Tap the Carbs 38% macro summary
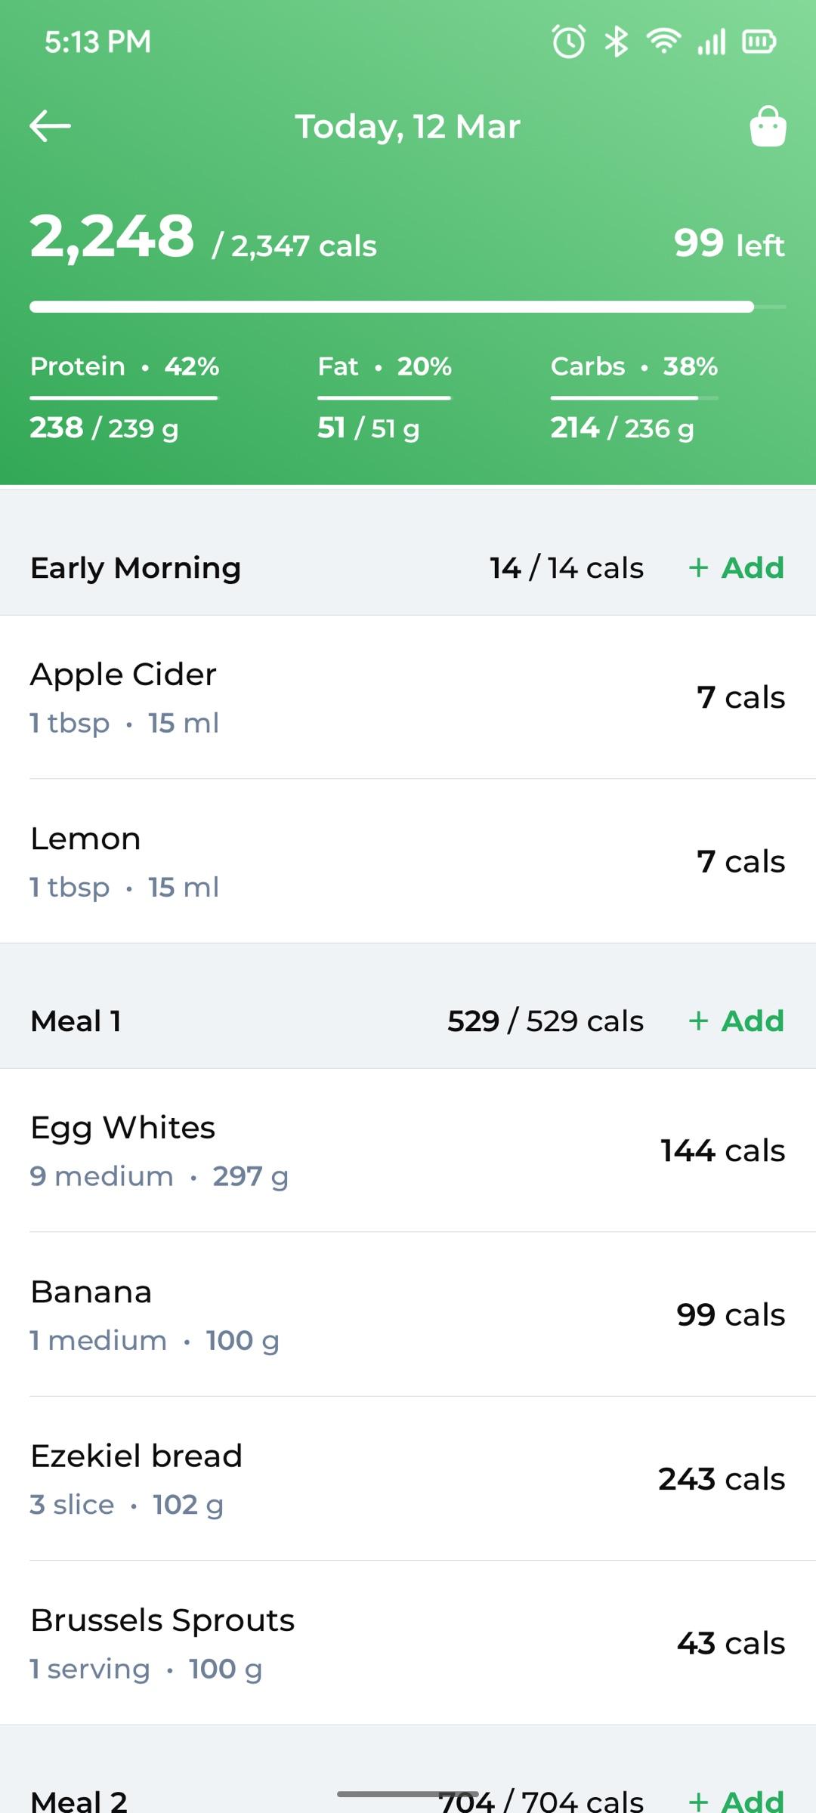This screenshot has height=1813, width=816. pos(634,397)
